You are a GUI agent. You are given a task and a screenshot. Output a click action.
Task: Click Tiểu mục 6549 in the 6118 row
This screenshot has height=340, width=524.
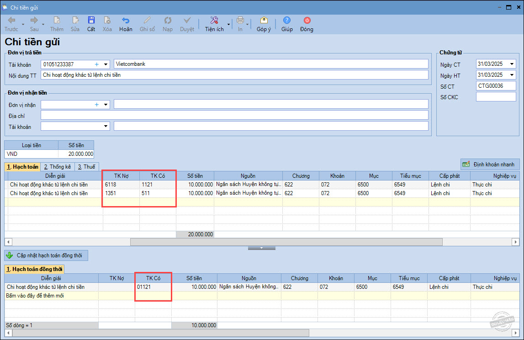[x=410, y=185]
